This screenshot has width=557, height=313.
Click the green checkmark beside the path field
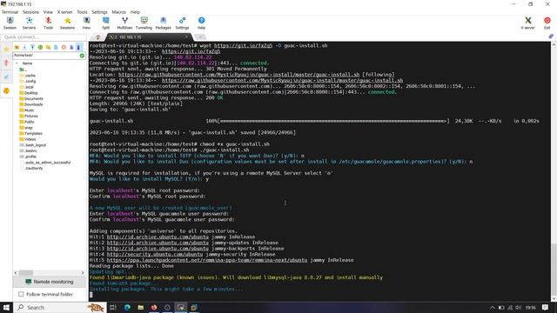pos(82,56)
